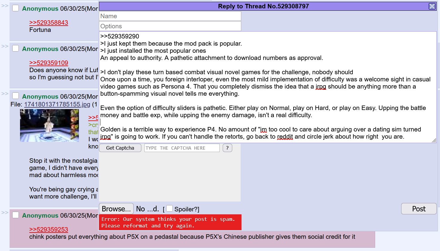Tick checkbox on post with jpg file
This screenshot has width=440, height=251.
point(16,96)
